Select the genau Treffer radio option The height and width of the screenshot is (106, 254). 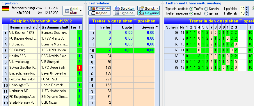click(x=206, y=14)
